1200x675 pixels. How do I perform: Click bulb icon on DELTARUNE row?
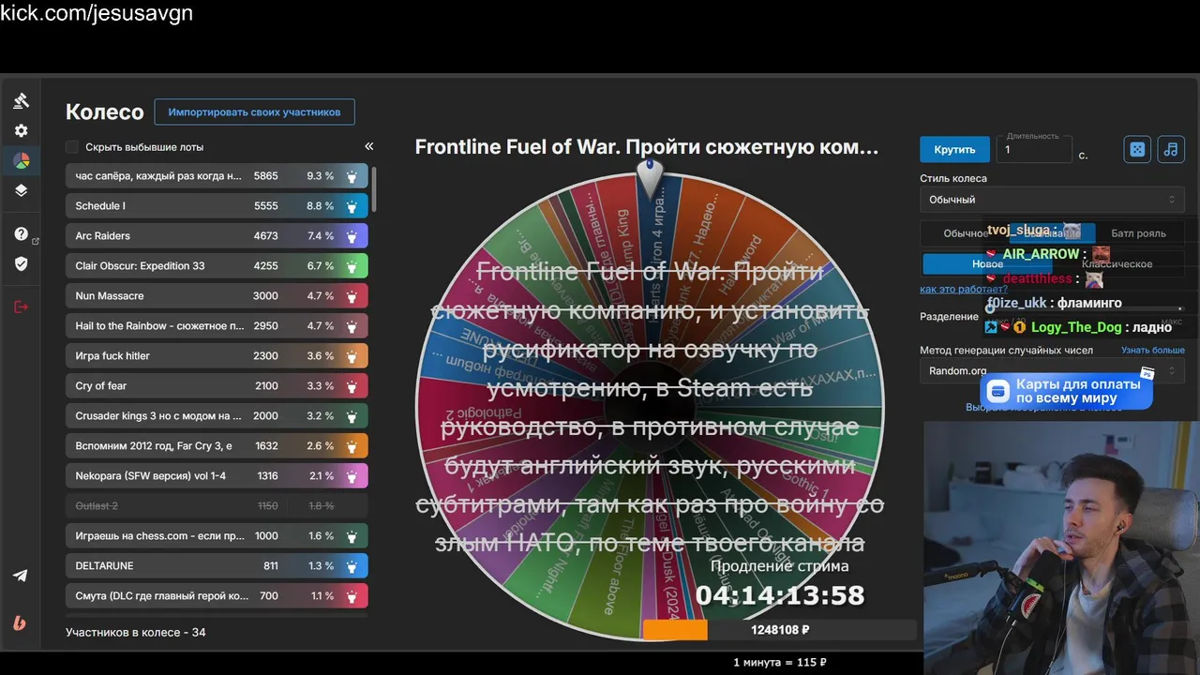pos(352,566)
